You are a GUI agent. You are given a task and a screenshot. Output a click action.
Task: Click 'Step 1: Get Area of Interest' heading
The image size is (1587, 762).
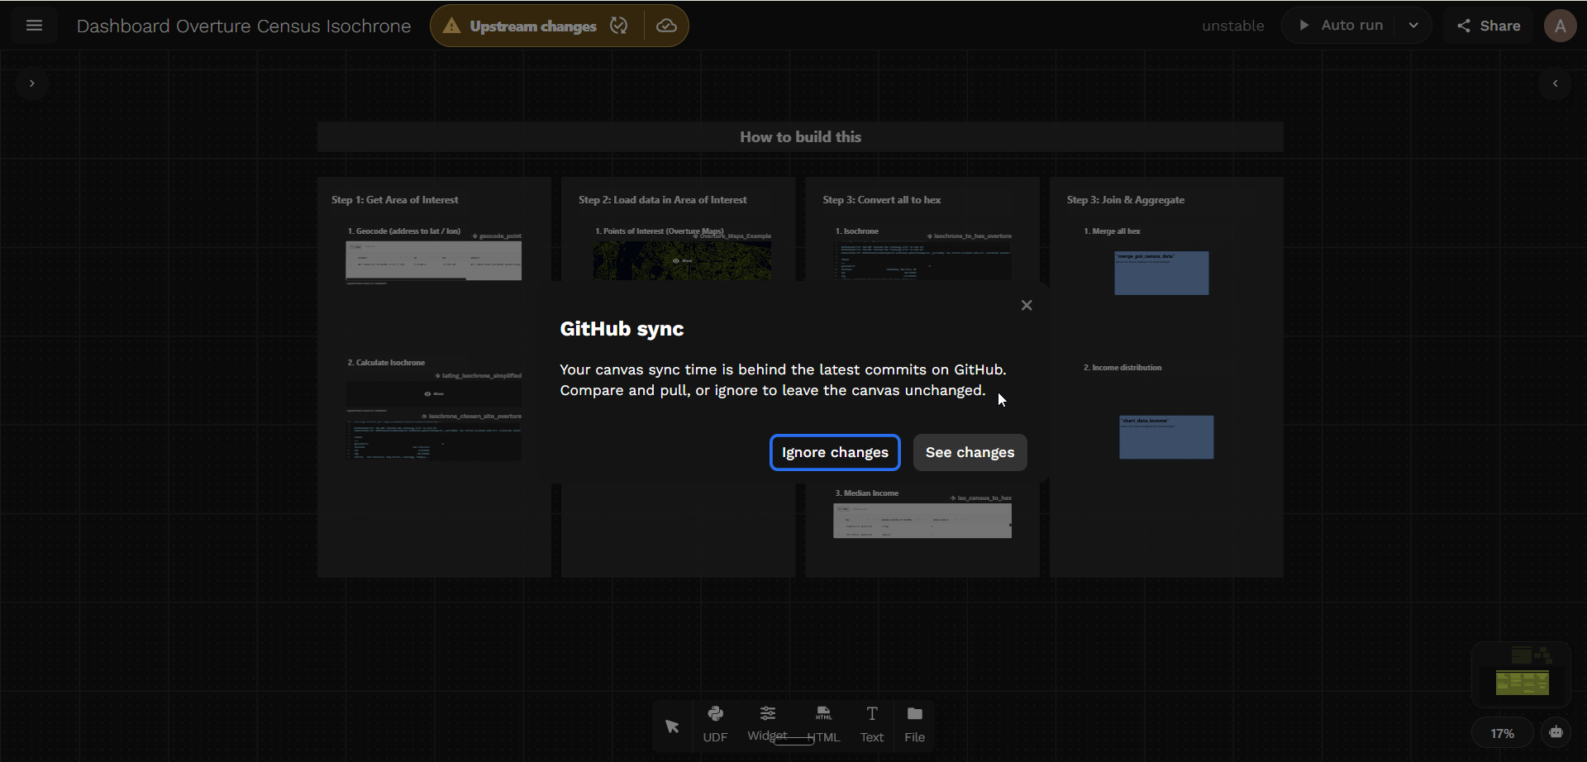coord(394,200)
